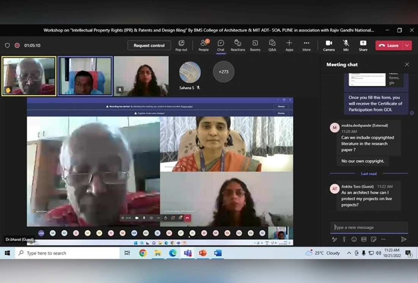Click the Certificate of Participation message

click(x=376, y=104)
